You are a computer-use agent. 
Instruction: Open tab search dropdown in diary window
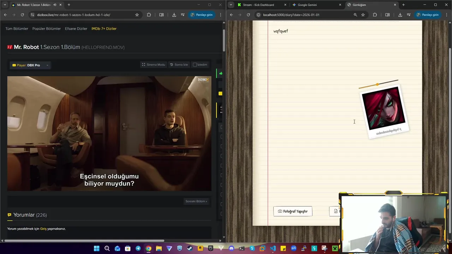pyautogui.click(x=231, y=5)
